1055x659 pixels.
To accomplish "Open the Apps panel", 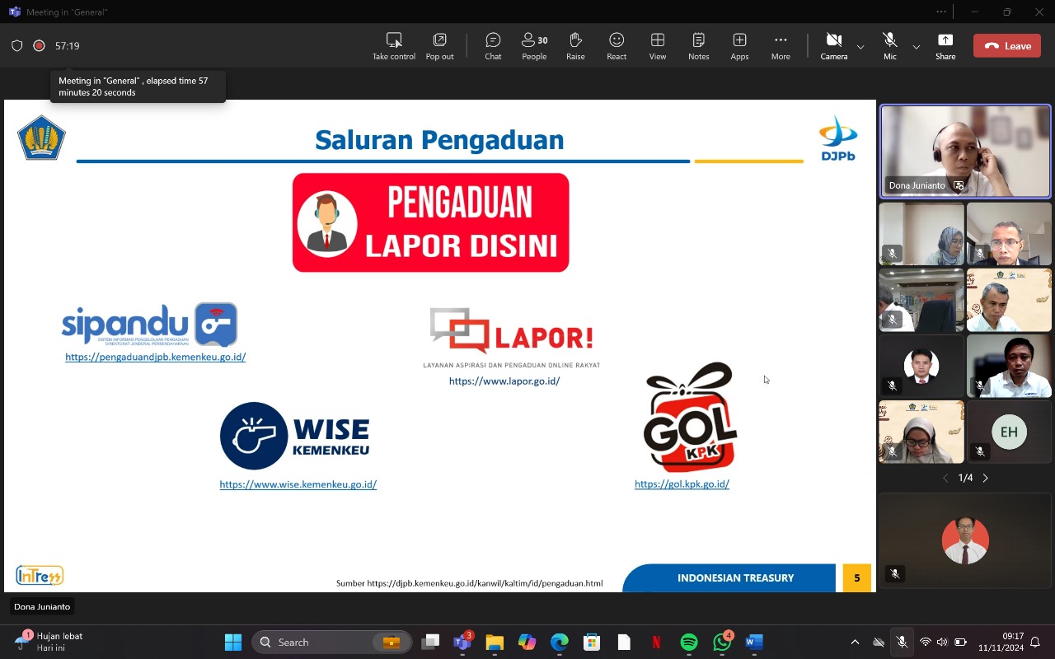I will point(739,46).
